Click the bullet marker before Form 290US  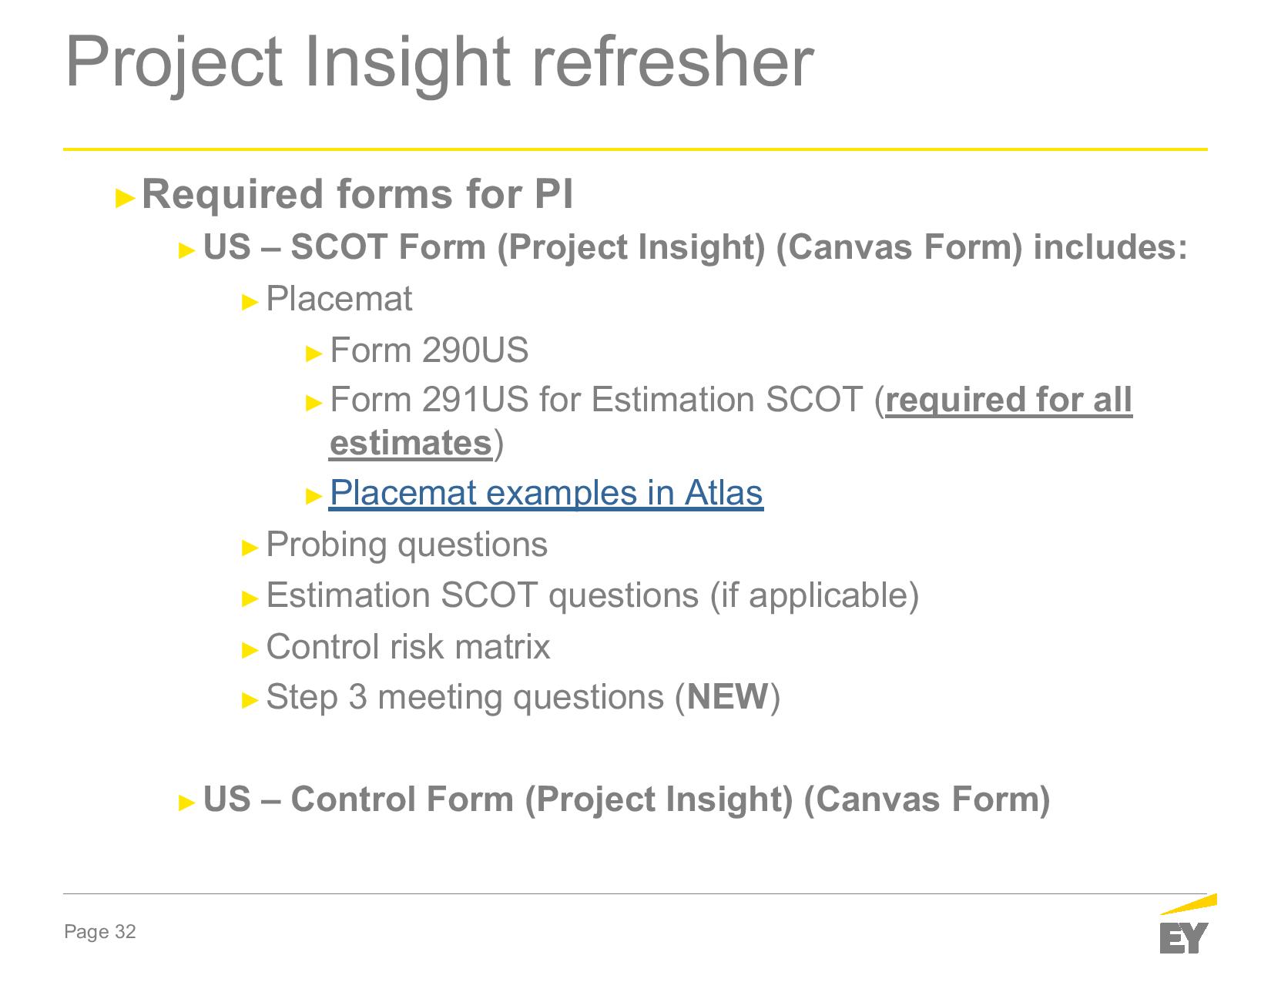click(314, 354)
